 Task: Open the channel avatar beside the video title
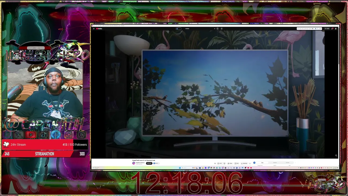tap(133, 163)
